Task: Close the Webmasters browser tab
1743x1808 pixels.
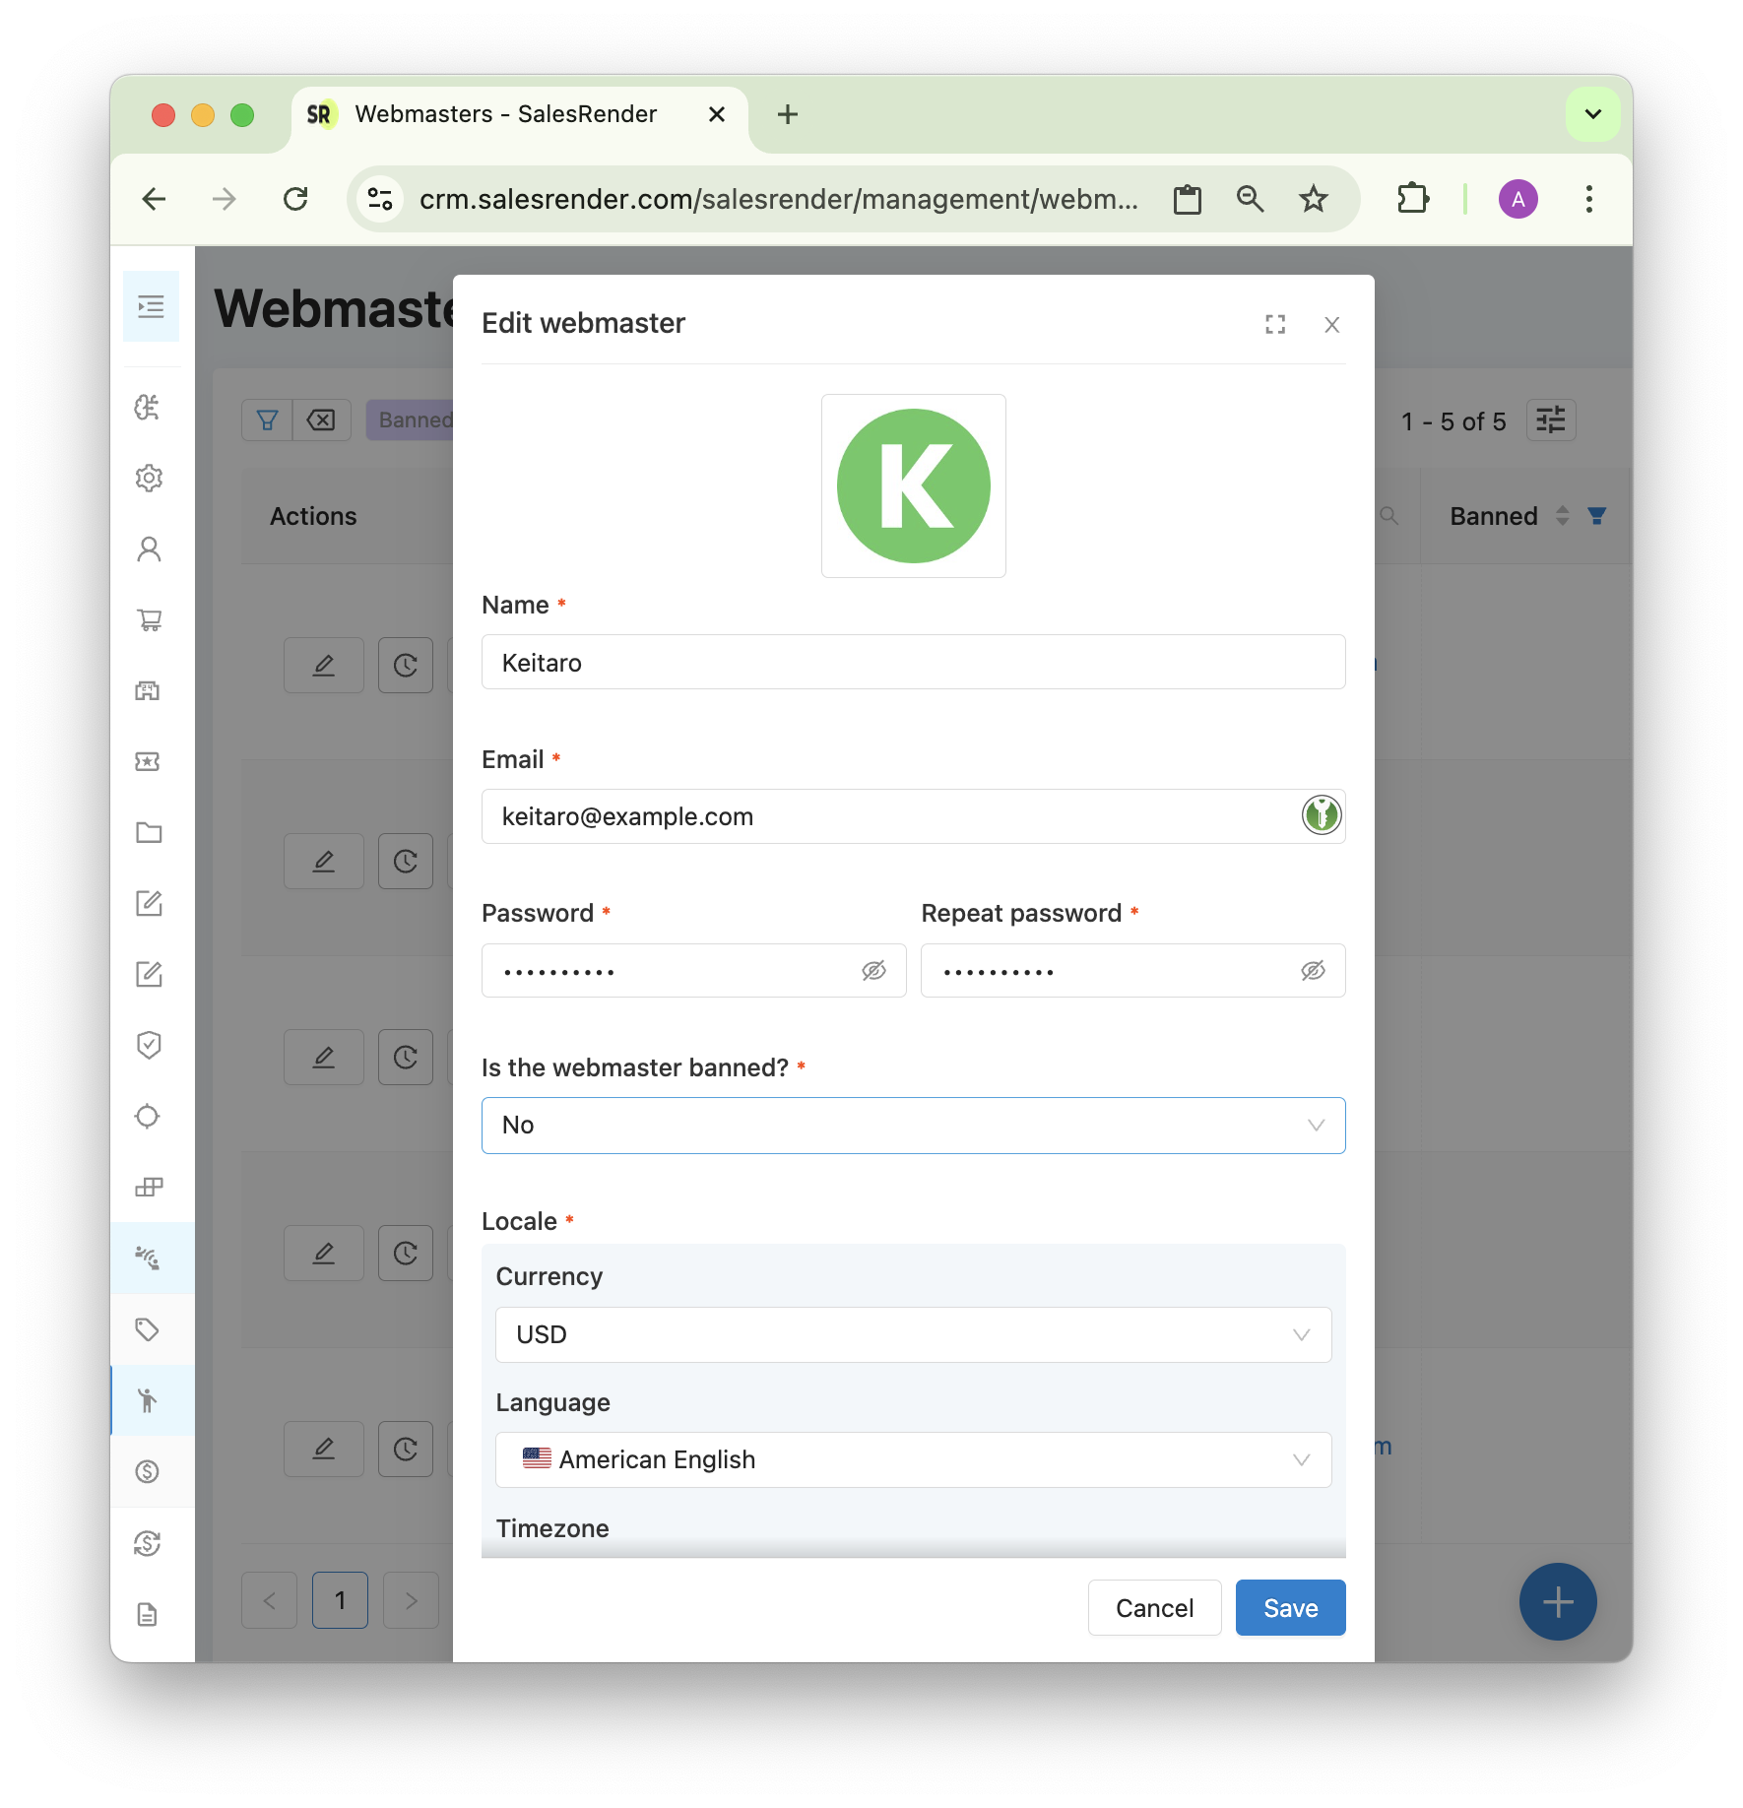Action: point(717,115)
